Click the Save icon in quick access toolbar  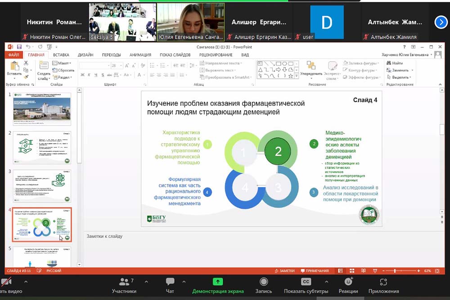[19, 47]
